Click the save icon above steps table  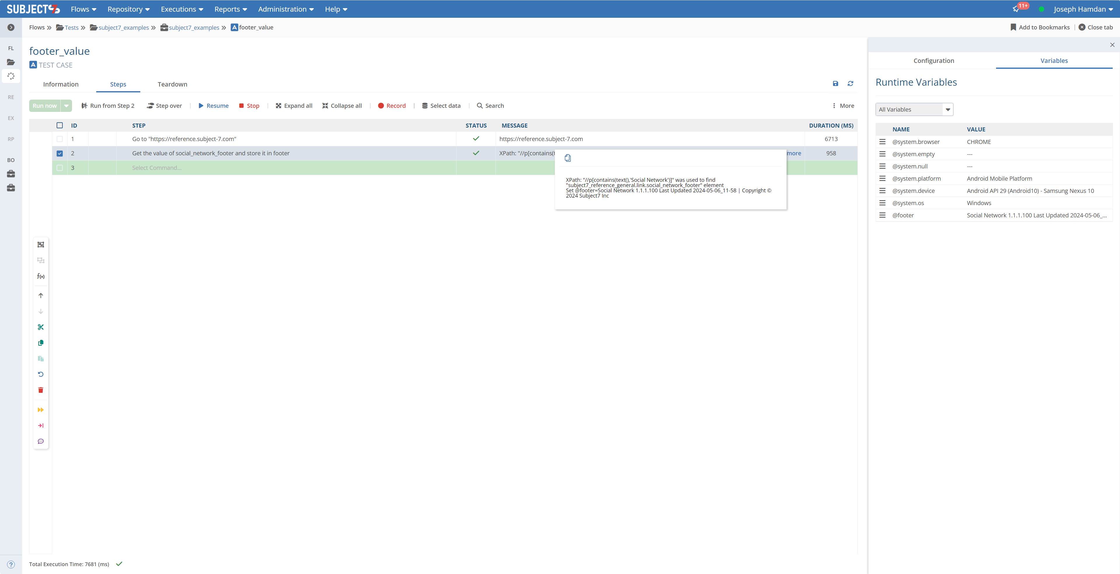click(x=835, y=83)
